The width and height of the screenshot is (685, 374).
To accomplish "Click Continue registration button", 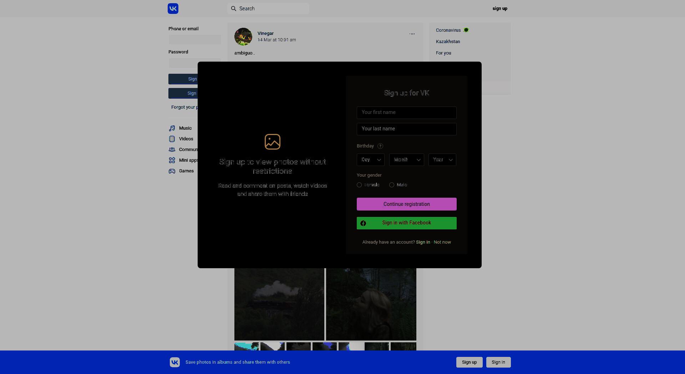I will click(x=407, y=204).
